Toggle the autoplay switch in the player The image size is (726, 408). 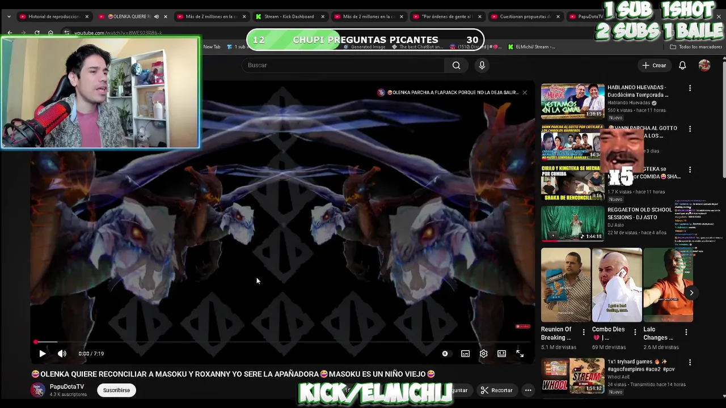(x=445, y=354)
